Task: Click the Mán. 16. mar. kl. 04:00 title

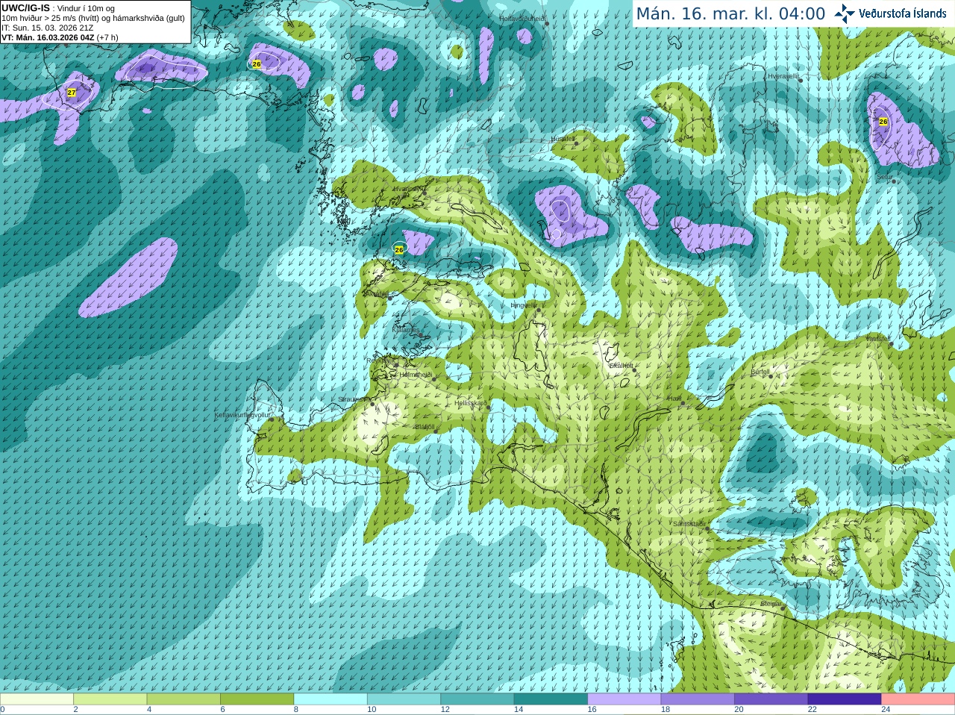Action: coord(730,14)
